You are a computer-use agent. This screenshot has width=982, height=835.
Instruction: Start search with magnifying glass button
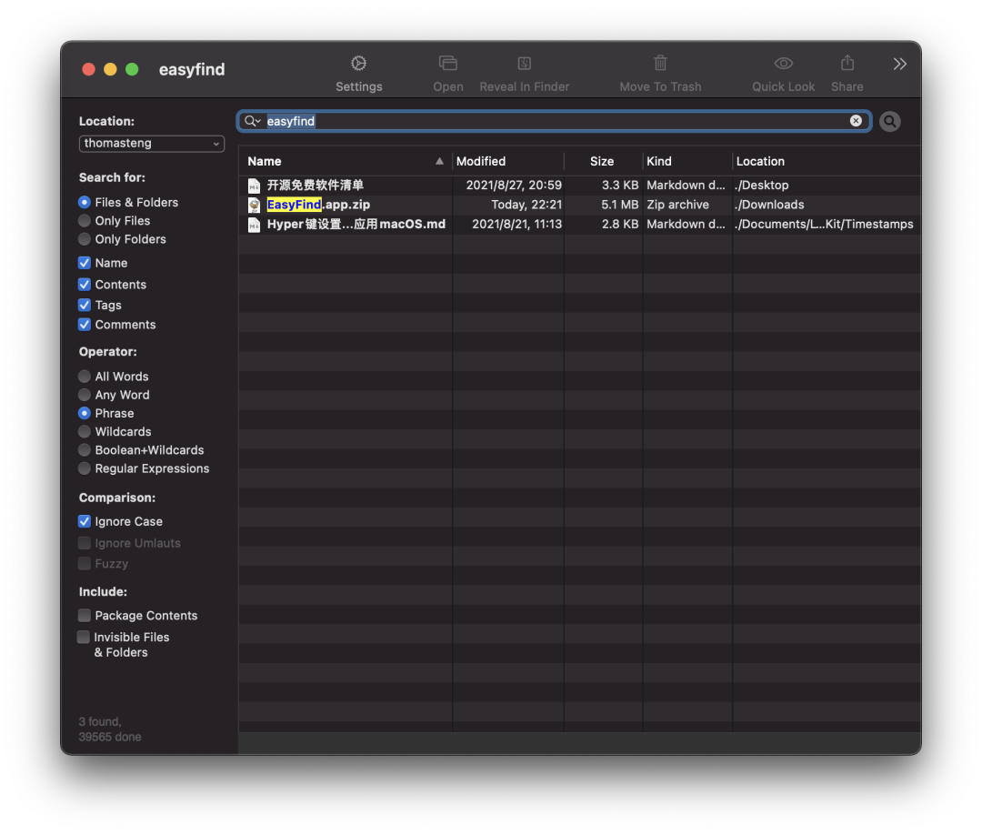click(x=890, y=121)
